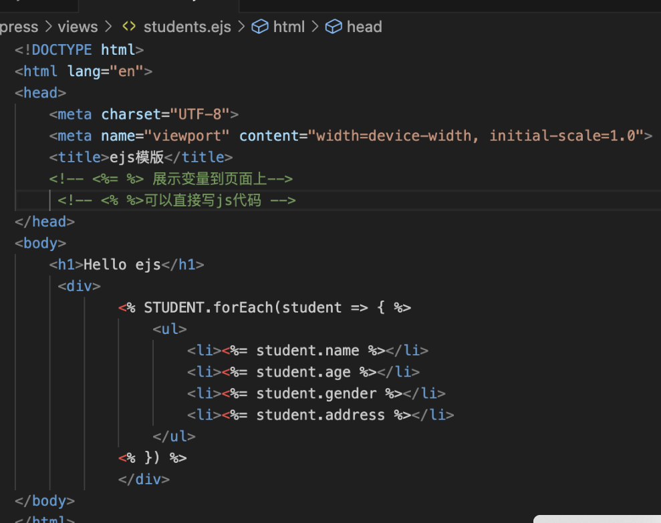Expand chevron after views breadcrumb

(109, 27)
